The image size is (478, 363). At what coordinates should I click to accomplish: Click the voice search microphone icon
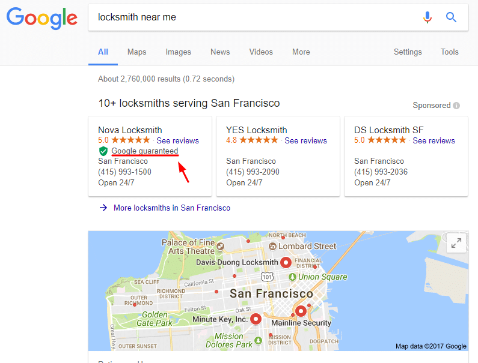point(427,17)
